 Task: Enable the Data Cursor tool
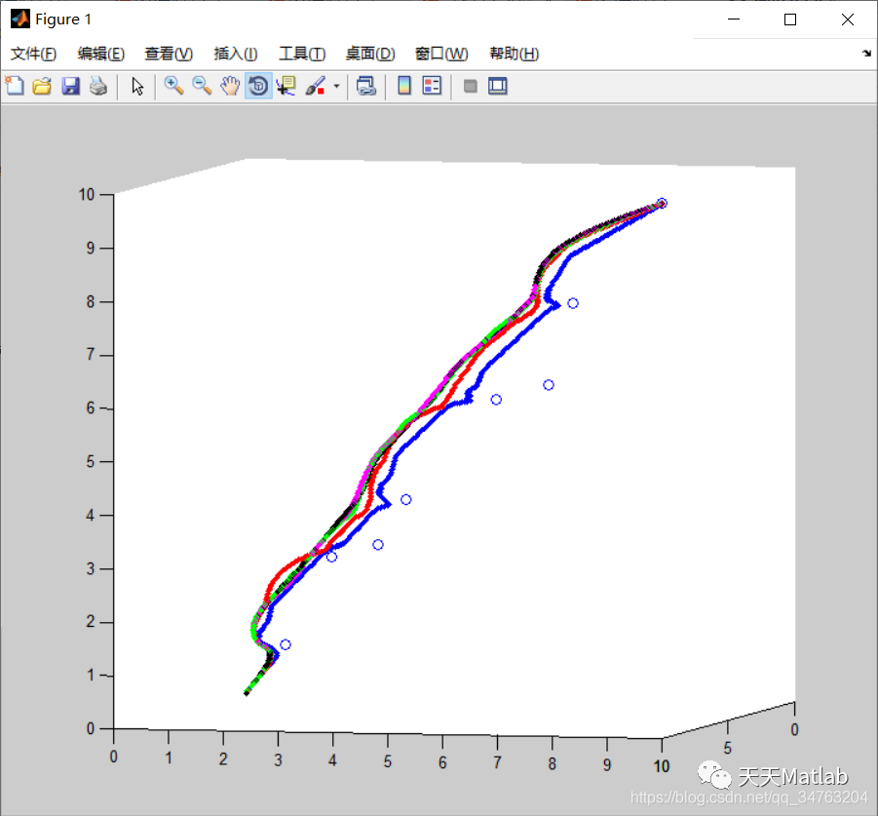coord(286,86)
